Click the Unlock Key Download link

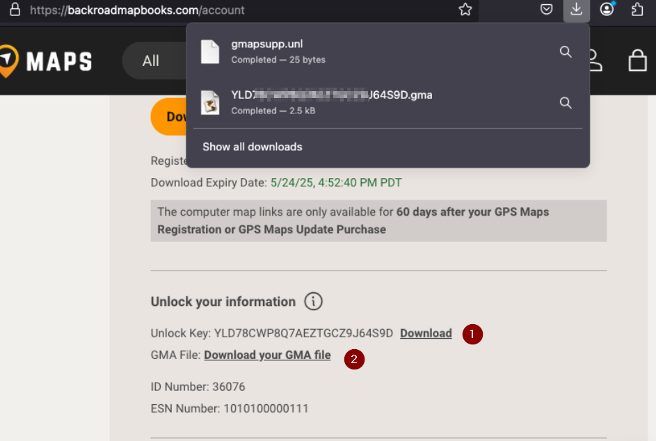(426, 333)
